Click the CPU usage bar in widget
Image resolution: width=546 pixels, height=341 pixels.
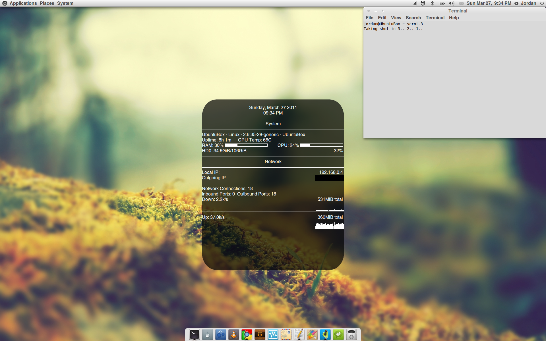point(321,145)
